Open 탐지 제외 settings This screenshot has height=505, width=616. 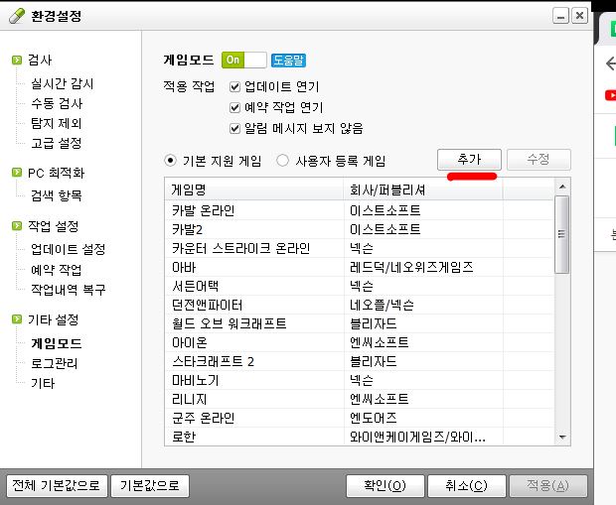tap(57, 124)
